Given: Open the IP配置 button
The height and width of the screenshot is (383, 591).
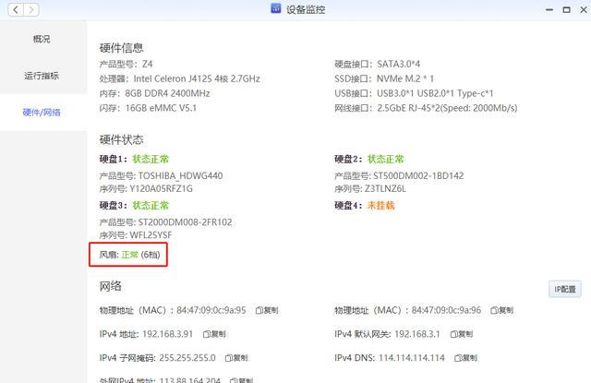Looking at the screenshot, I should pos(564,289).
